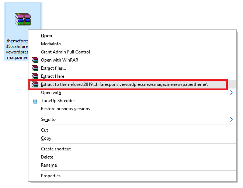Expand the Send to submenu arrow

click(x=231, y=119)
